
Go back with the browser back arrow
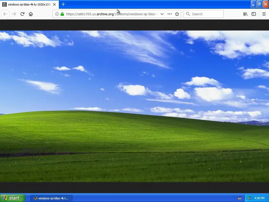coord(5,14)
